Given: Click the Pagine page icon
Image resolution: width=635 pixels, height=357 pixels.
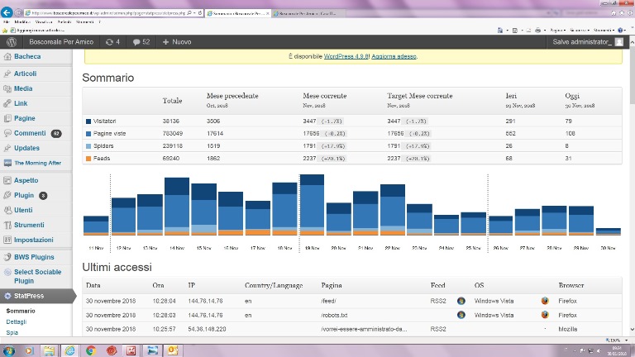Looking at the screenshot, I should click(x=7, y=118).
